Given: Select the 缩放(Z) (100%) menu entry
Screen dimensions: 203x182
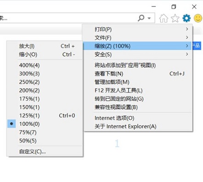Looking at the screenshot, I should (137, 46).
